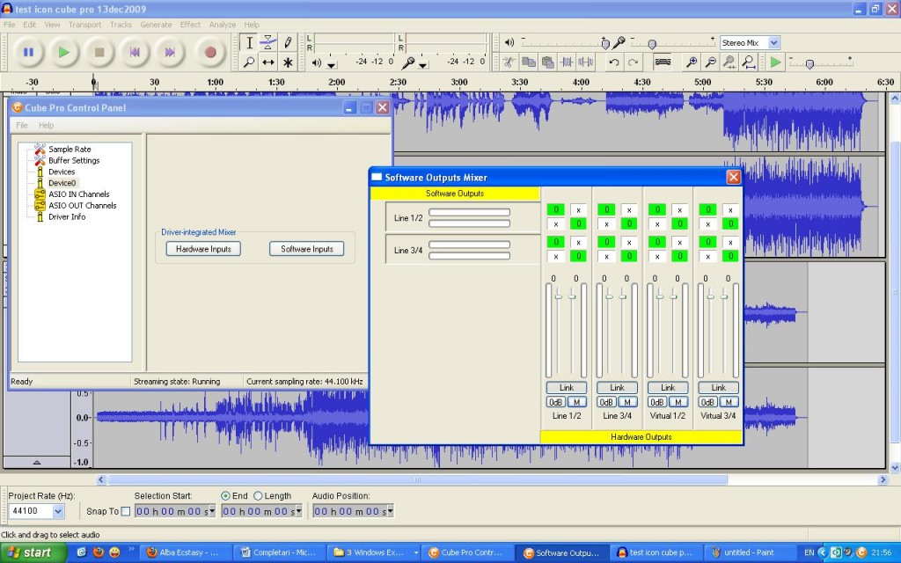This screenshot has height=563, width=901.
Task: Pause playback with the Pause button
Action: pos(28,52)
